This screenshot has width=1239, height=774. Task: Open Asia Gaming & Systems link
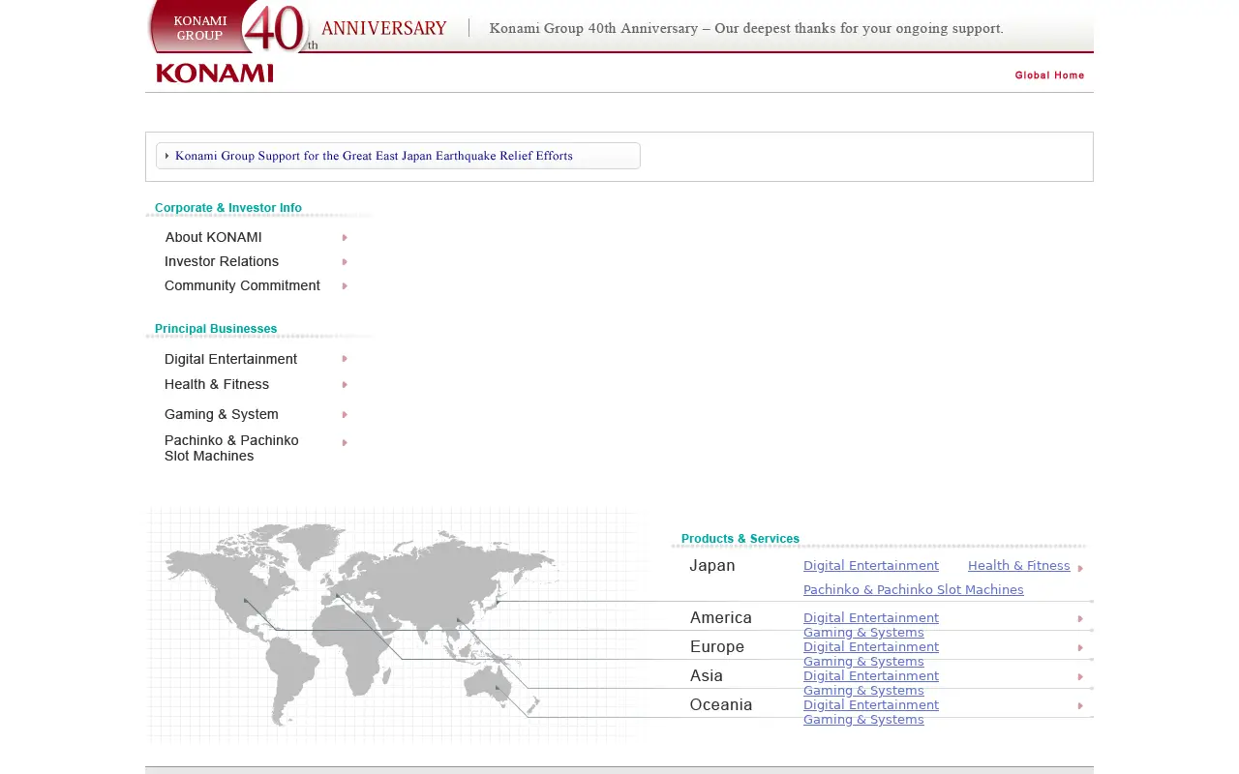click(863, 691)
